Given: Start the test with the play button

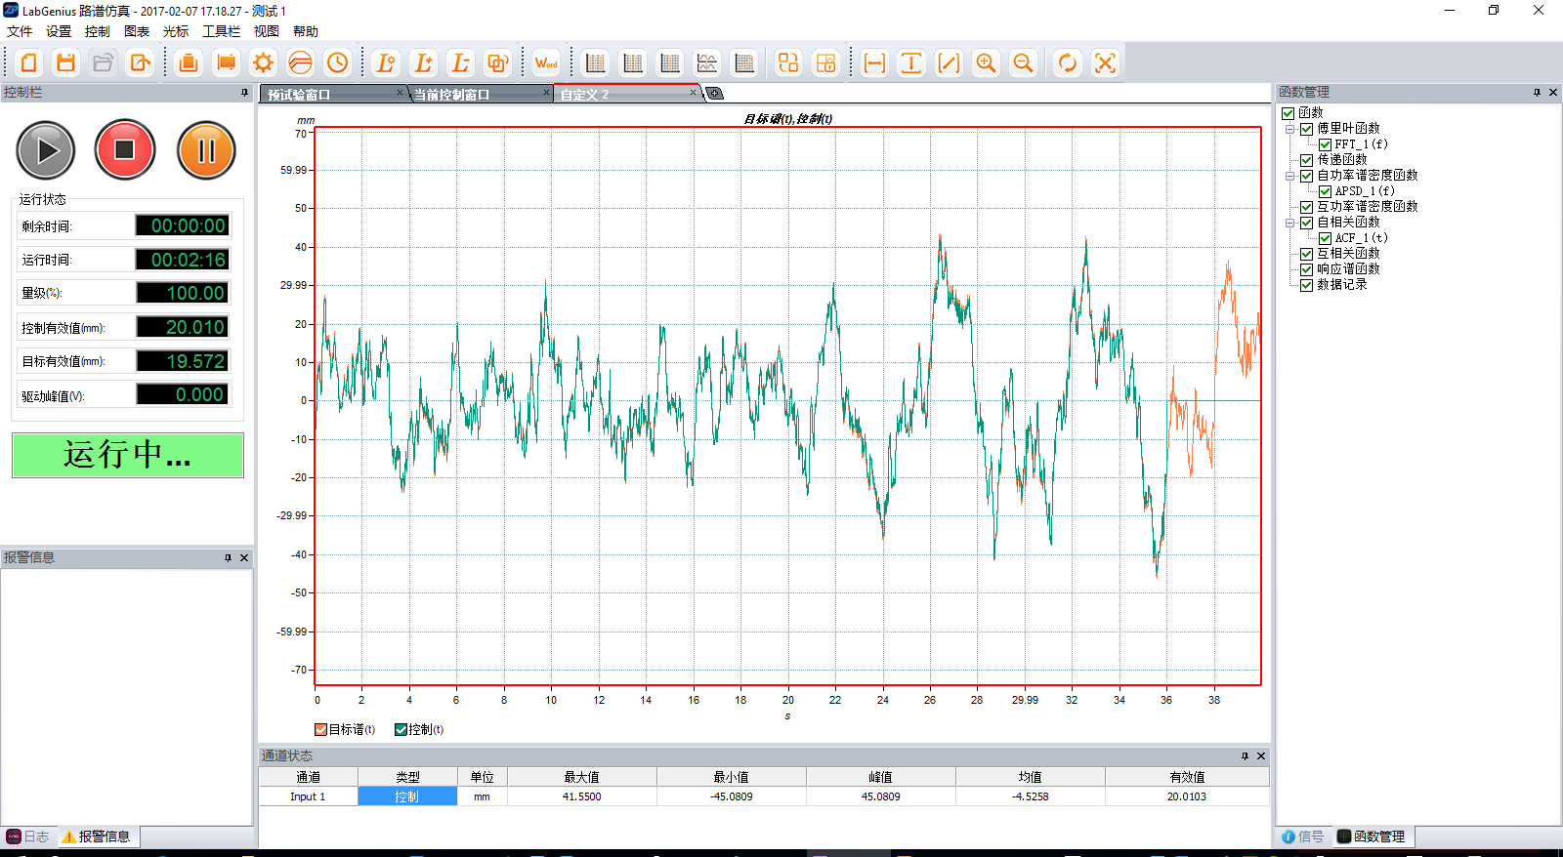Looking at the screenshot, I should pos(45,150).
